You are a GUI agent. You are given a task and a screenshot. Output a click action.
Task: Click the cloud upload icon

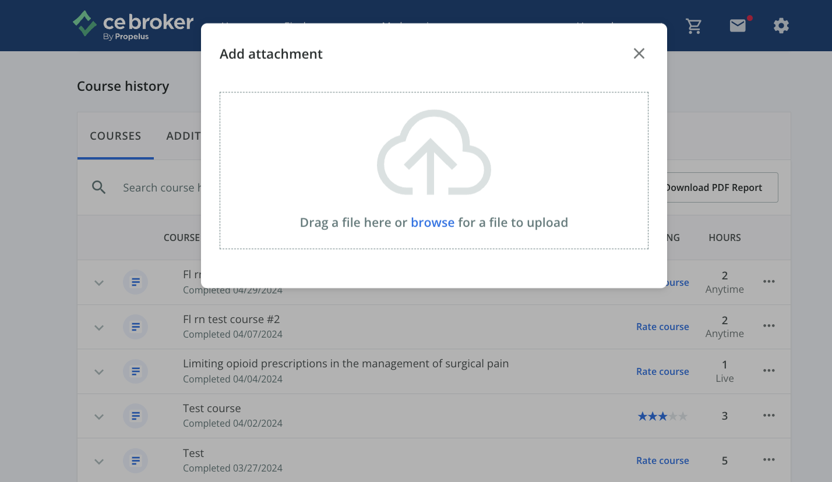tap(433, 153)
